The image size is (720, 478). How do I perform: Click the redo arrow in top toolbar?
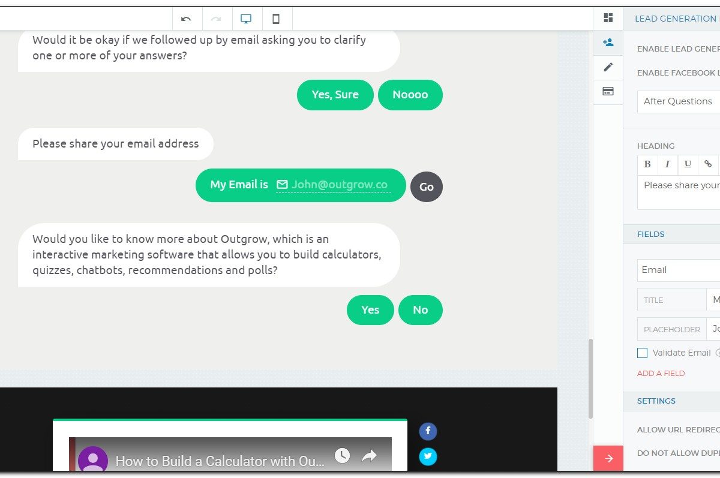coord(217,19)
